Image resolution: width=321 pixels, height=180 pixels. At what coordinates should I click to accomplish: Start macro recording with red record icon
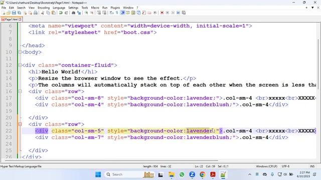point(162,12)
